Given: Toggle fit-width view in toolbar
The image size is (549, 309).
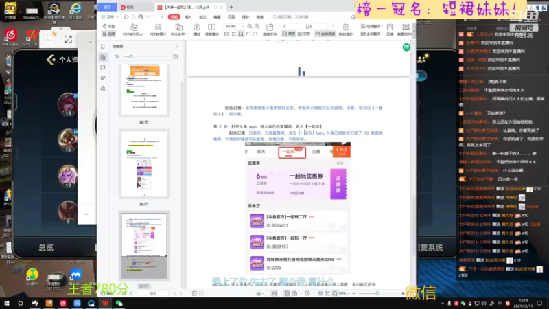Looking at the screenshot, I should click(x=234, y=34).
